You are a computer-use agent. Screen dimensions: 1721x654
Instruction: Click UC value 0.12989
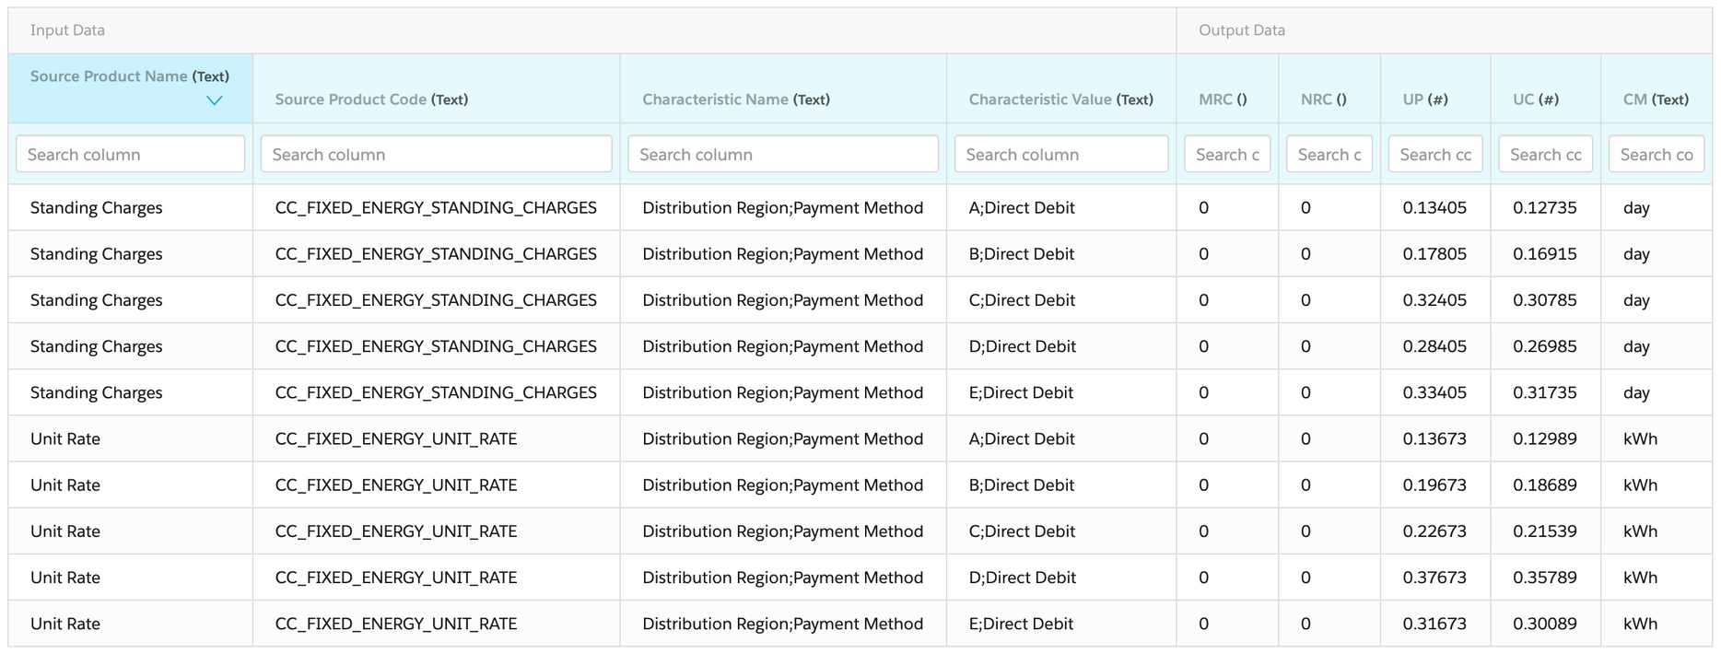[x=1545, y=438]
